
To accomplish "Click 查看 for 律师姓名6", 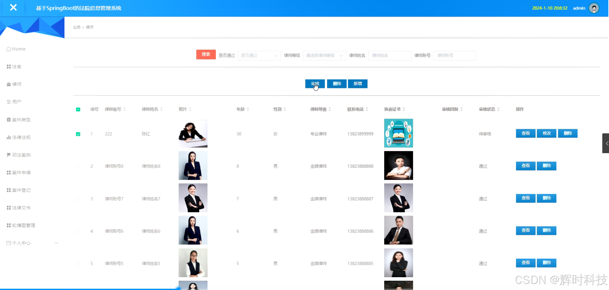I will click(x=525, y=231).
